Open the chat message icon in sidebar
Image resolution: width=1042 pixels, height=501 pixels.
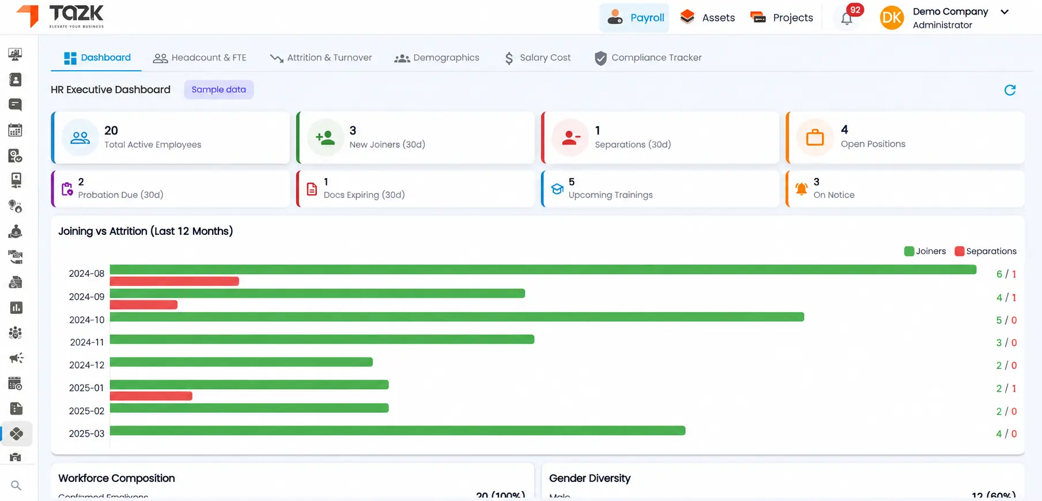16,105
